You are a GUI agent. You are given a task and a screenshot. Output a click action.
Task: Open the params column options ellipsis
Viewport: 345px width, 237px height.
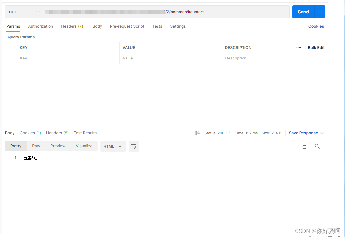tap(298, 48)
